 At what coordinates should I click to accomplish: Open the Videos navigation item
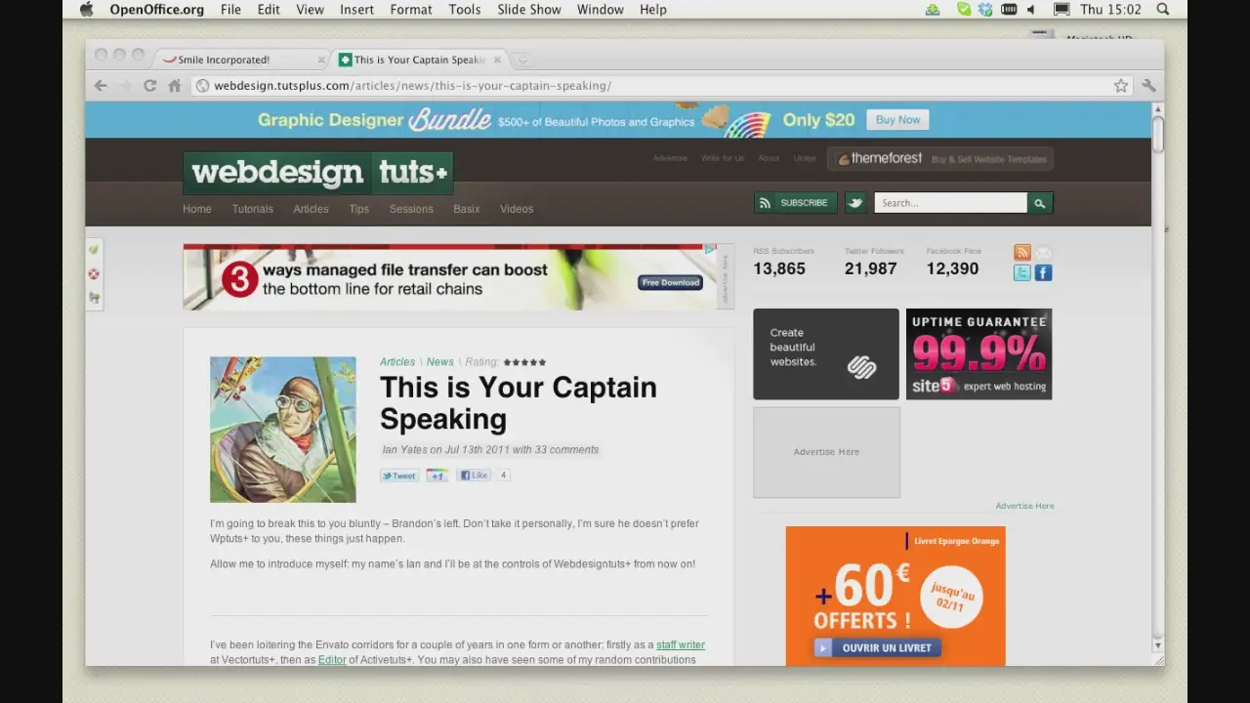click(x=517, y=209)
